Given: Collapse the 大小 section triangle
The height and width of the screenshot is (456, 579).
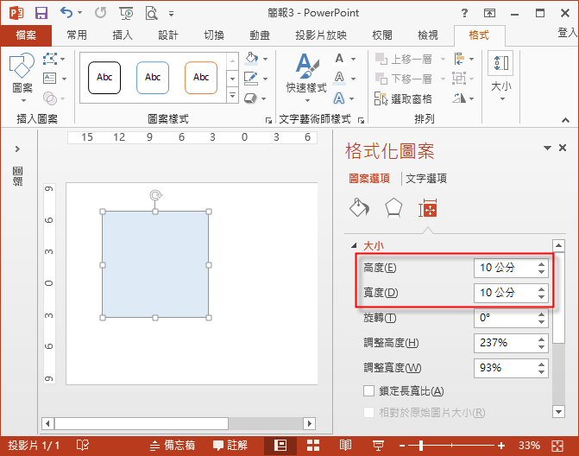Looking at the screenshot, I should pyautogui.click(x=354, y=245).
